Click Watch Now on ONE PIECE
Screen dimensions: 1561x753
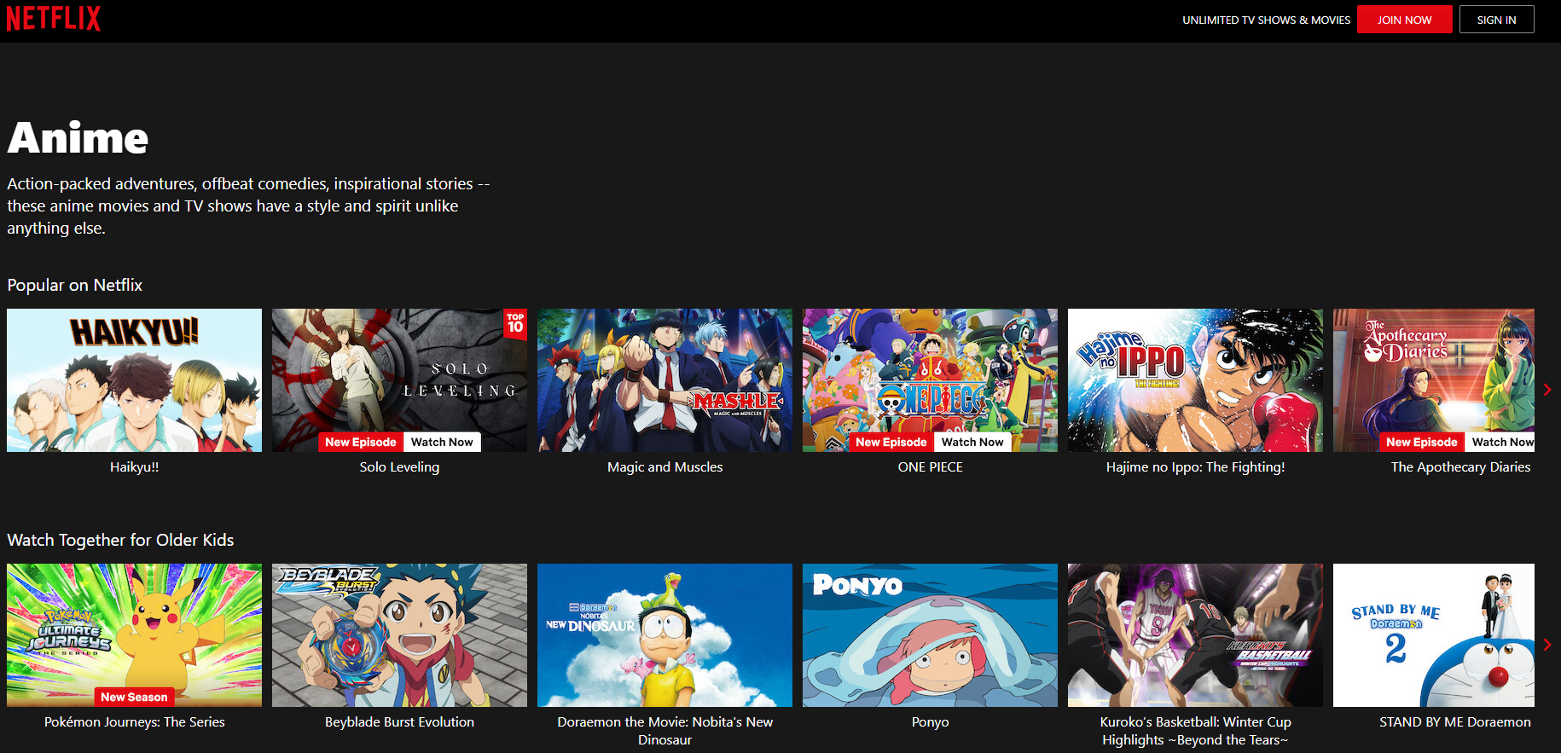point(972,442)
